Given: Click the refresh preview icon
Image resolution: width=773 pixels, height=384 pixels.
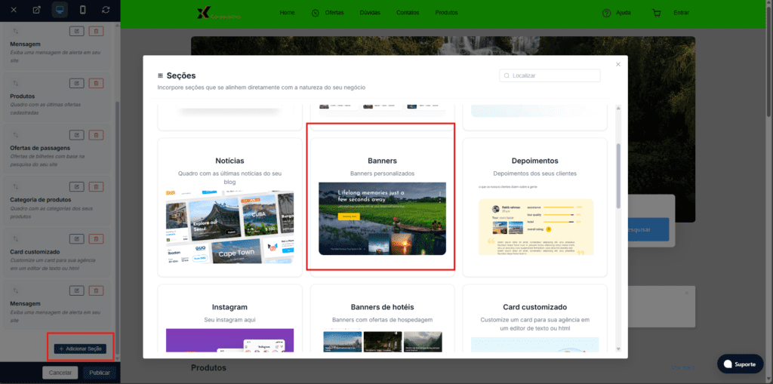Looking at the screenshot, I should click(106, 10).
